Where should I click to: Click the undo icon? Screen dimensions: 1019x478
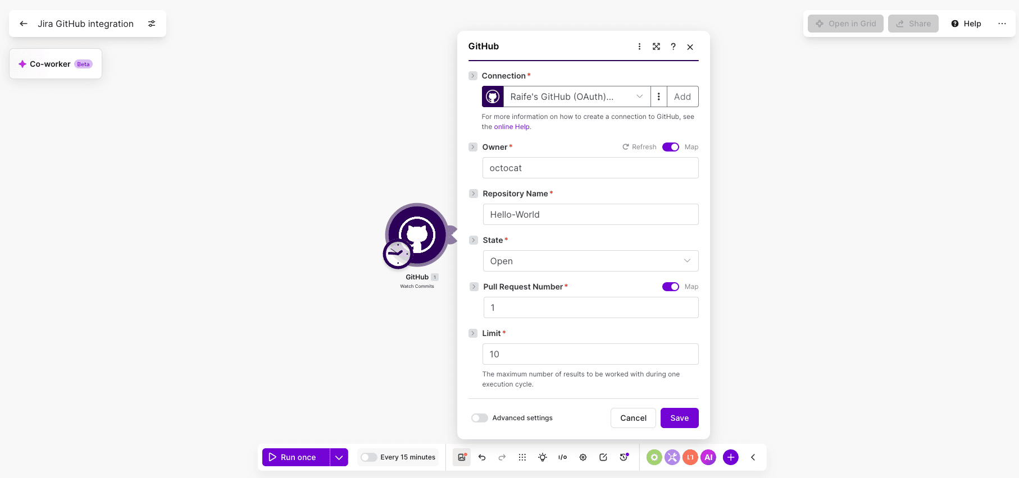point(482,457)
